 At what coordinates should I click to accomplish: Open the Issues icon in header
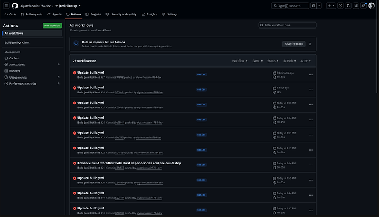[x=341, y=5]
